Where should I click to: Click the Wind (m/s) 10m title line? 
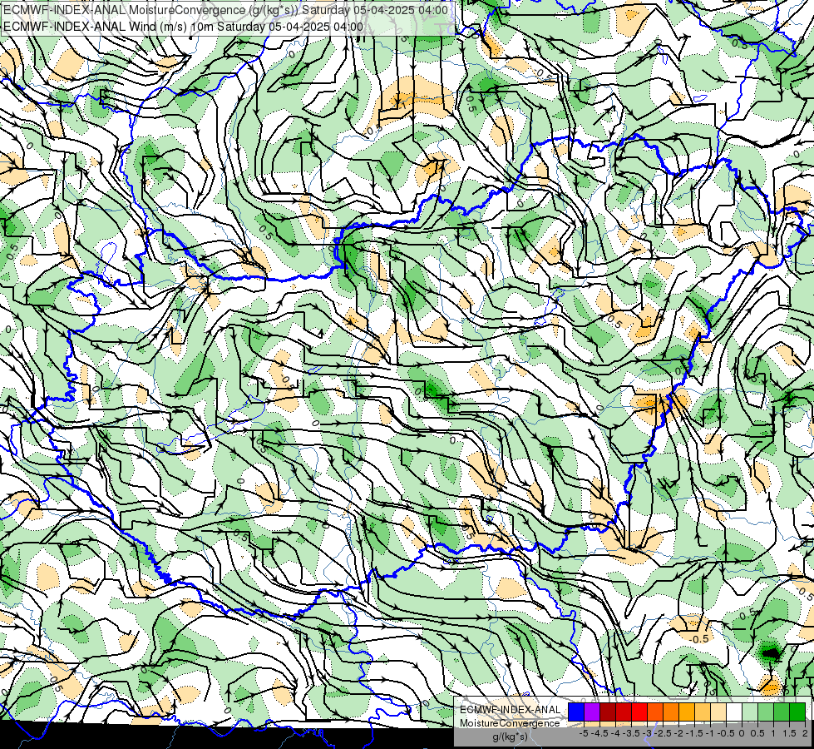click(183, 27)
